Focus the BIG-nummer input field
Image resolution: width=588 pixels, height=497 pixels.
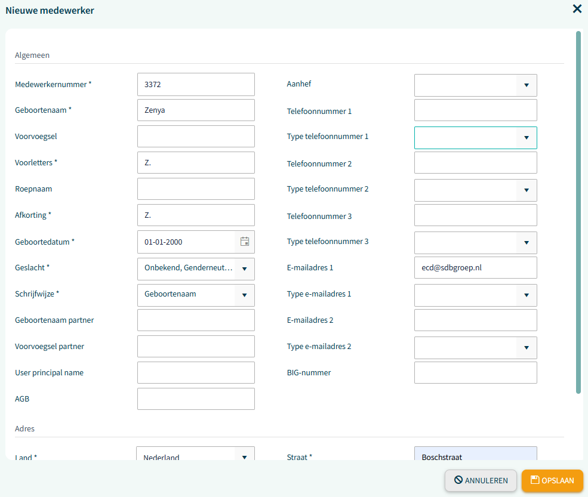click(475, 373)
